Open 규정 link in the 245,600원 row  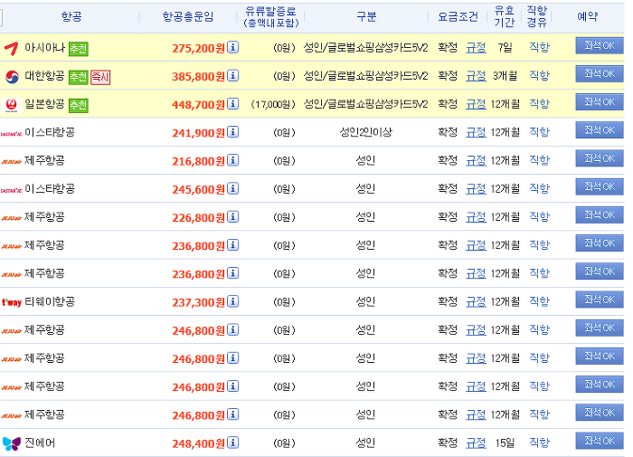tap(476, 189)
